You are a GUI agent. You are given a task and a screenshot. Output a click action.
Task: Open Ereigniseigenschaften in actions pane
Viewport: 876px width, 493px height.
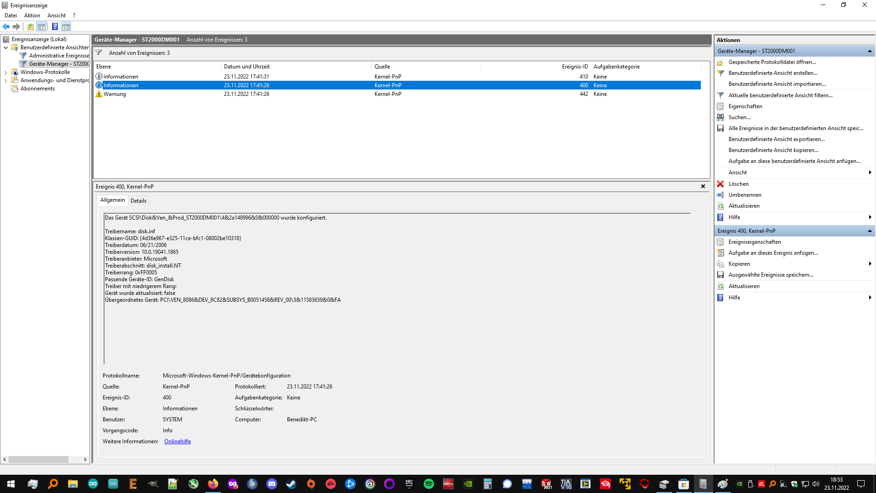click(x=755, y=242)
